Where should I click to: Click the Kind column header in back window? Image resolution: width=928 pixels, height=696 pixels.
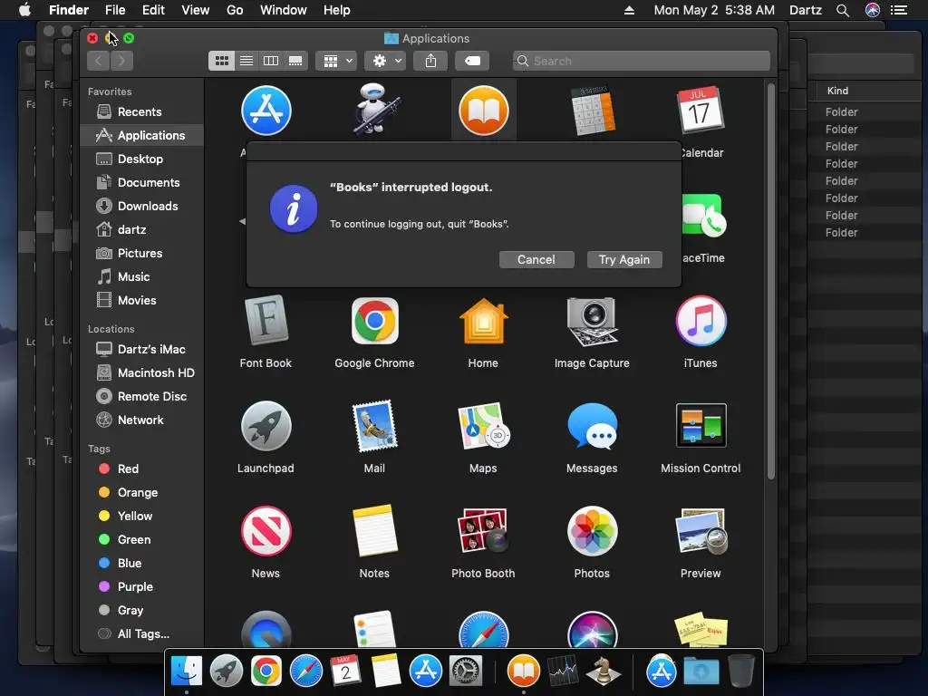837,91
